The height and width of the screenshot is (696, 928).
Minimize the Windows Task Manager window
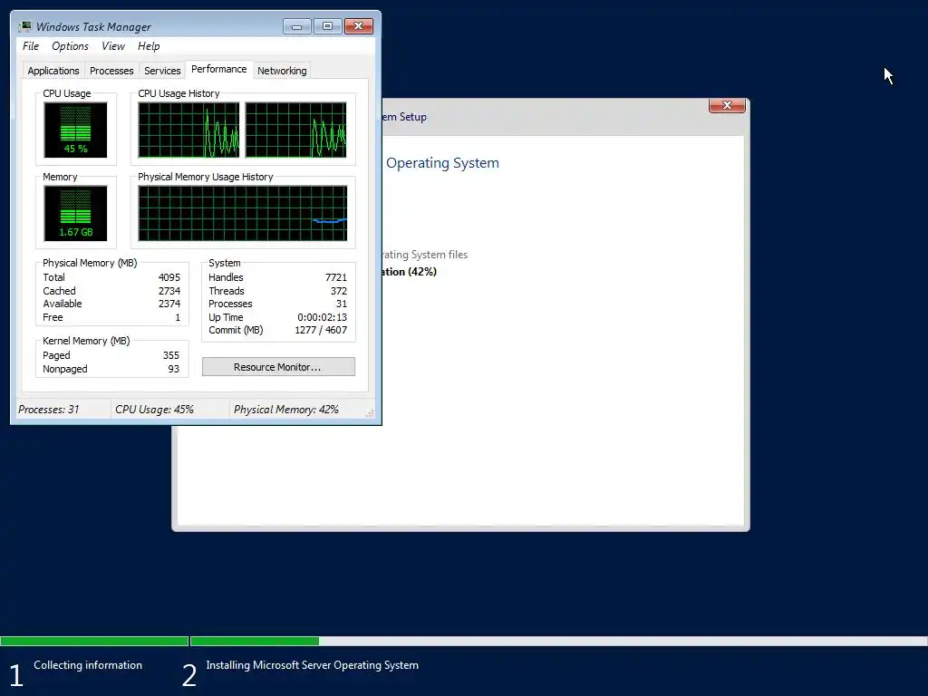pos(296,26)
